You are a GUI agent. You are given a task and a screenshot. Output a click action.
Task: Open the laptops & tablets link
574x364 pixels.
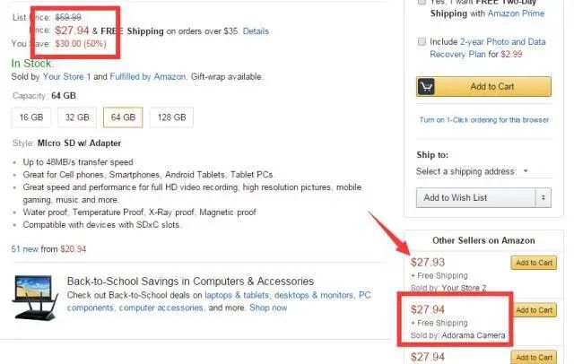pos(239,295)
